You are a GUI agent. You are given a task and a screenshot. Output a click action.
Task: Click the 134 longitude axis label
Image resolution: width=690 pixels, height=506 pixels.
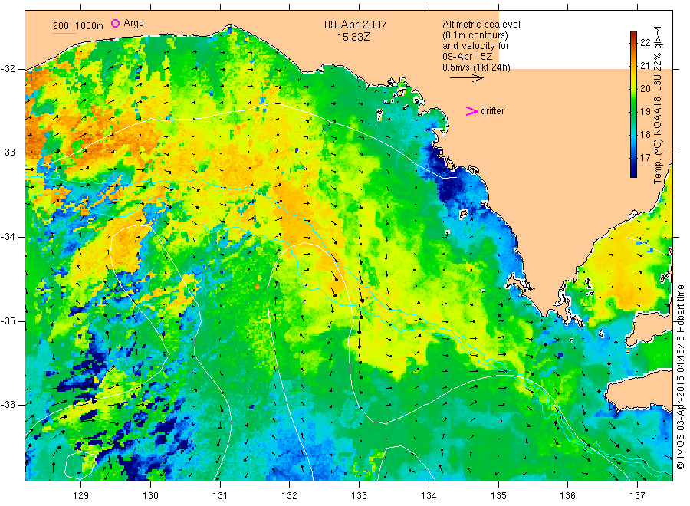coord(429,496)
